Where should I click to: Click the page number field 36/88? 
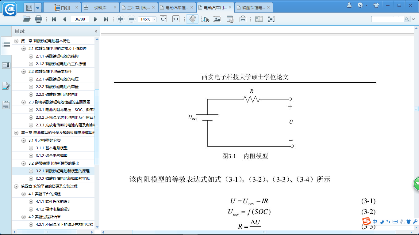[x=80, y=19]
